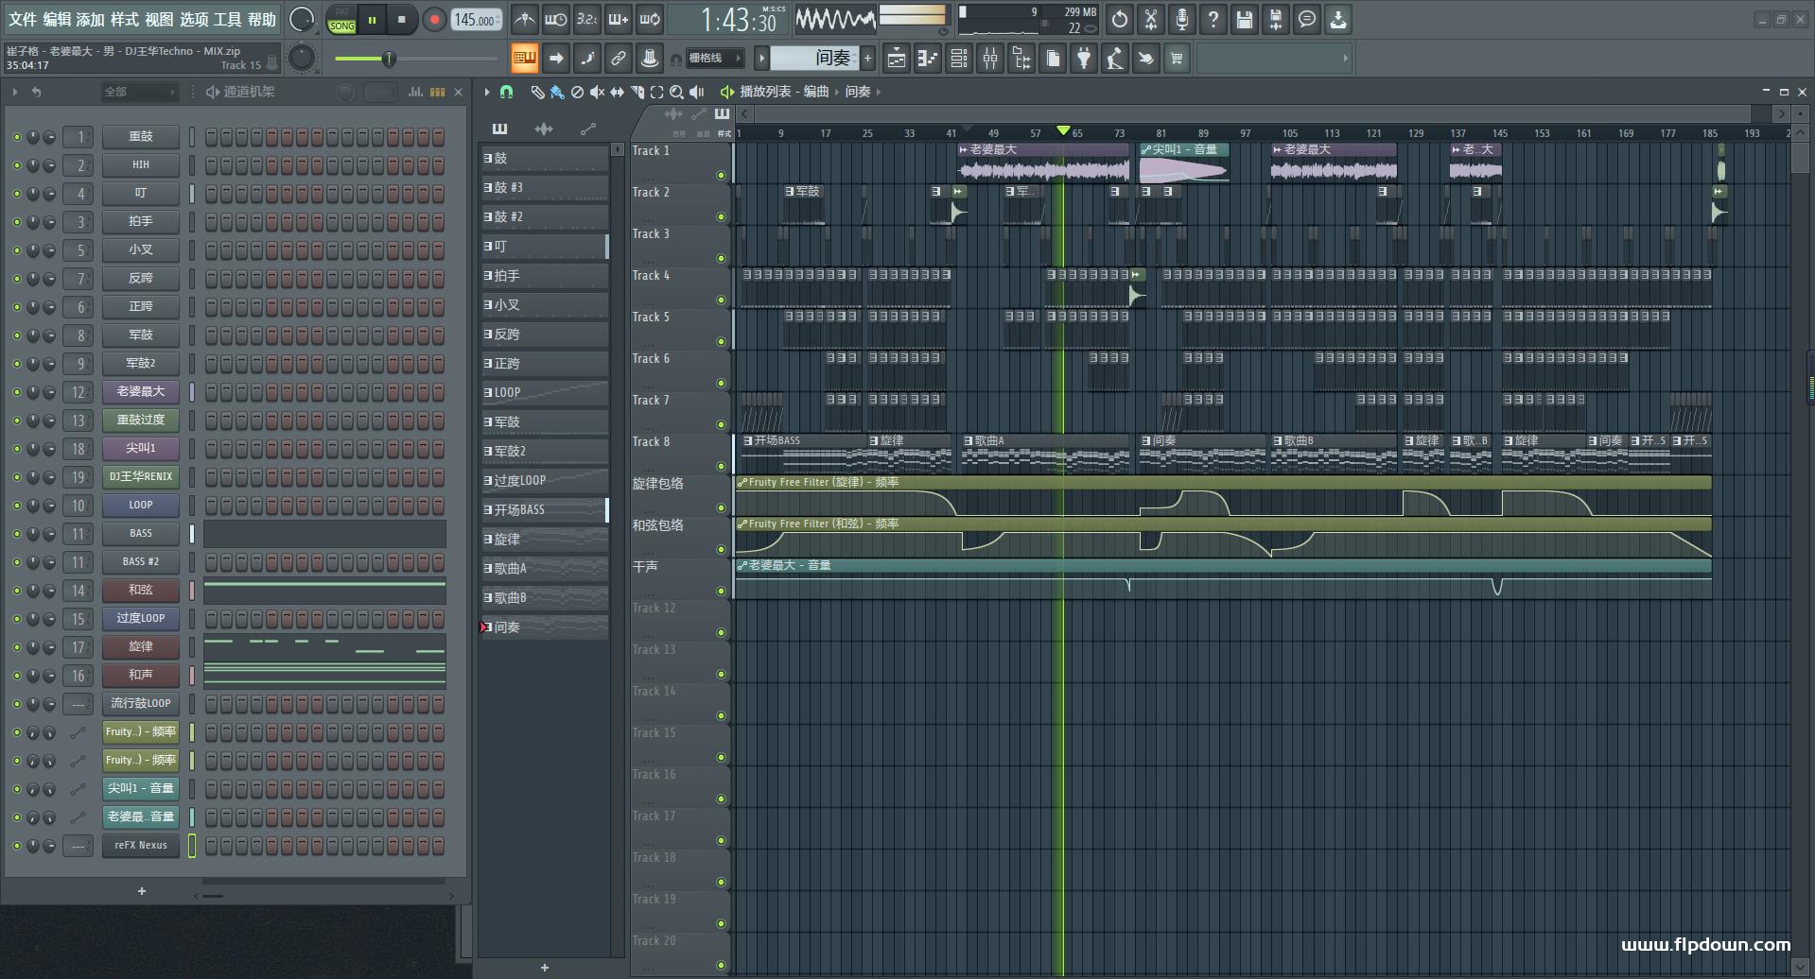Mute channel reFX Nexus with its LED
The width and height of the screenshot is (1815, 979).
click(16, 846)
